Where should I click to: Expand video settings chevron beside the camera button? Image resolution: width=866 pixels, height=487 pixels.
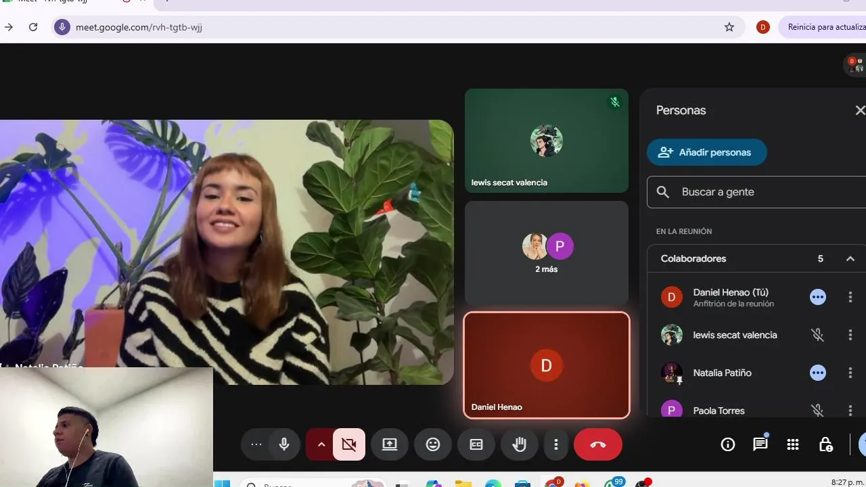[x=321, y=444]
